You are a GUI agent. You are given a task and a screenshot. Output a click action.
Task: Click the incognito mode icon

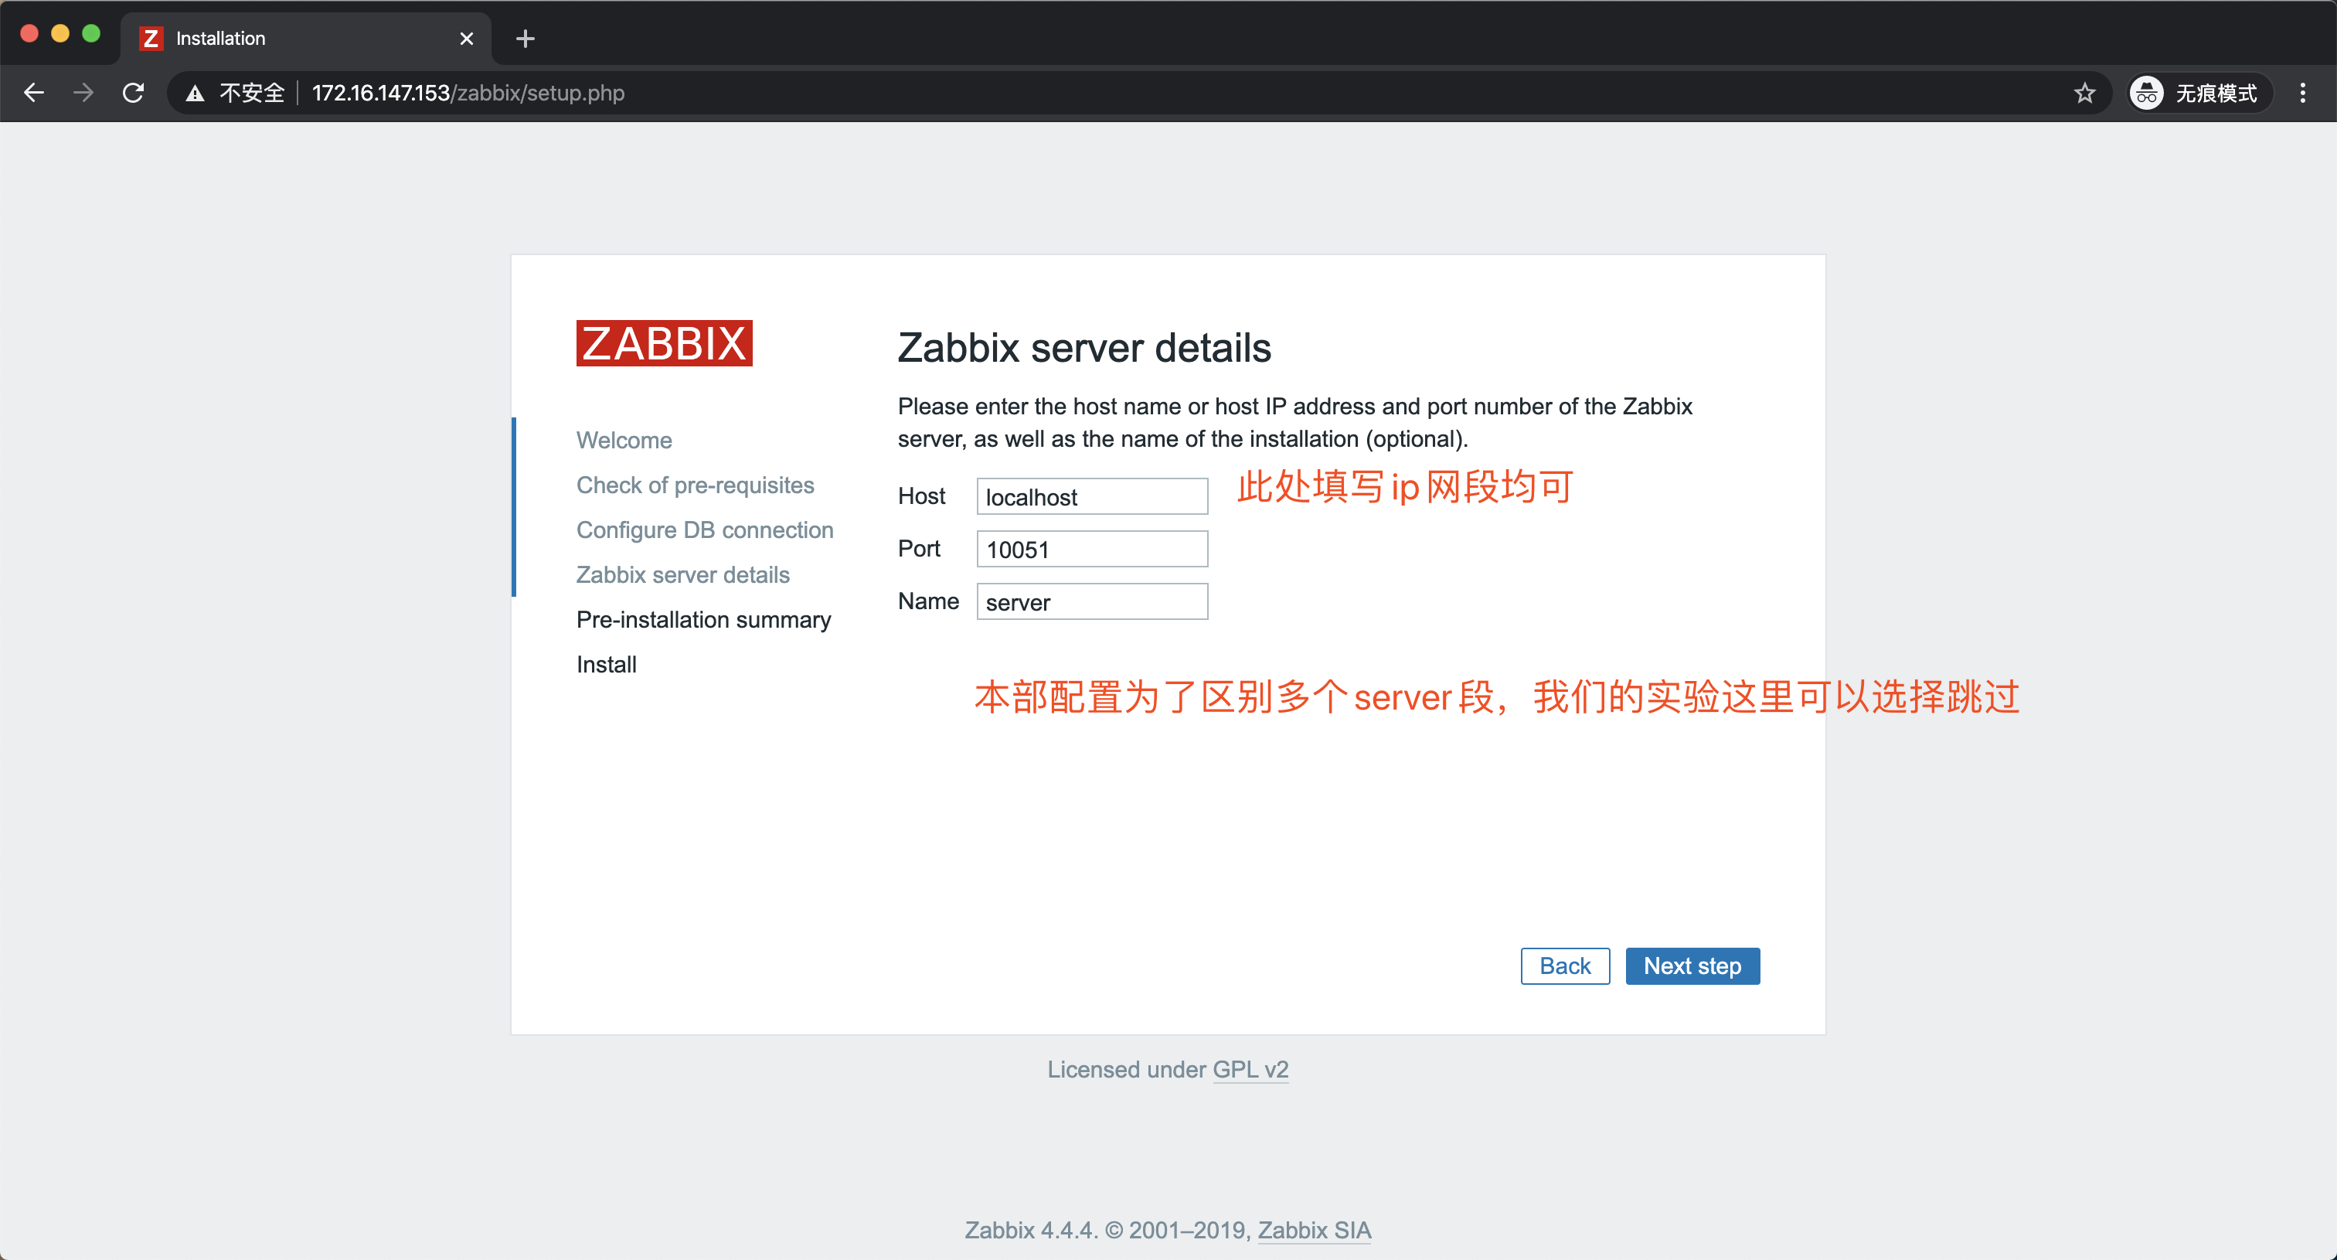point(2146,93)
